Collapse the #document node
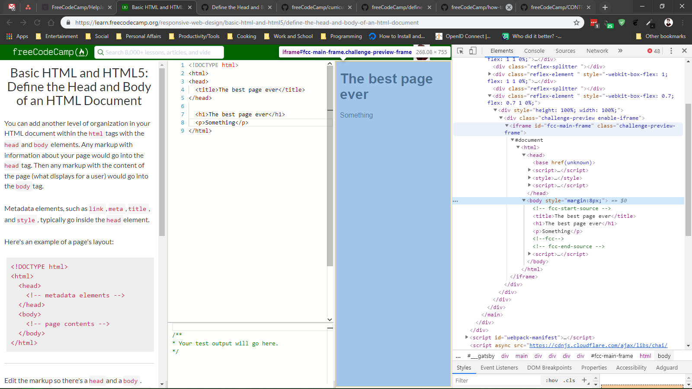Screen dimensions: 692x389 point(513,140)
